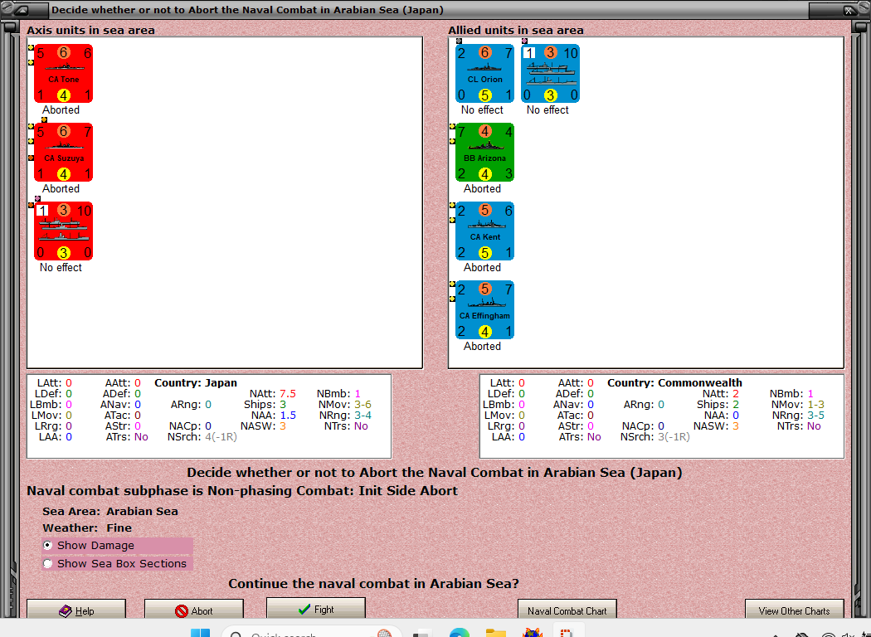Click the red Axis convoy counter
Viewport: 871px width, 637px height.
[63, 231]
